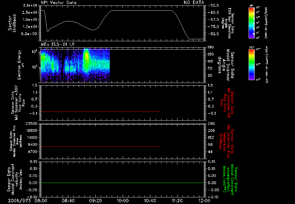The height and width of the screenshot is (204, 295).
Task: Click the 10:00 time axis label
Action: point(122,201)
